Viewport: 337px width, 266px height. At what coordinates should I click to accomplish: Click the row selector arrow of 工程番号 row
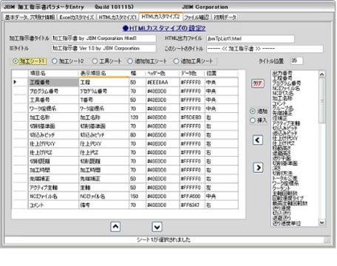[x=15, y=82]
